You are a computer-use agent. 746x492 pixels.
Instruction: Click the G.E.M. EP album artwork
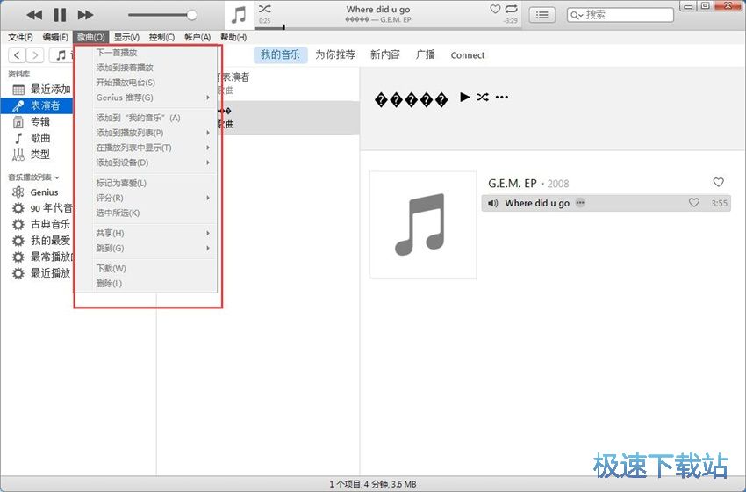(x=423, y=224)
